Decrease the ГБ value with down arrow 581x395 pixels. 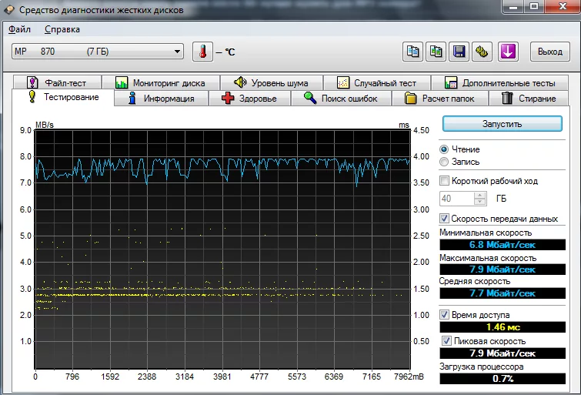coord(480,202)
